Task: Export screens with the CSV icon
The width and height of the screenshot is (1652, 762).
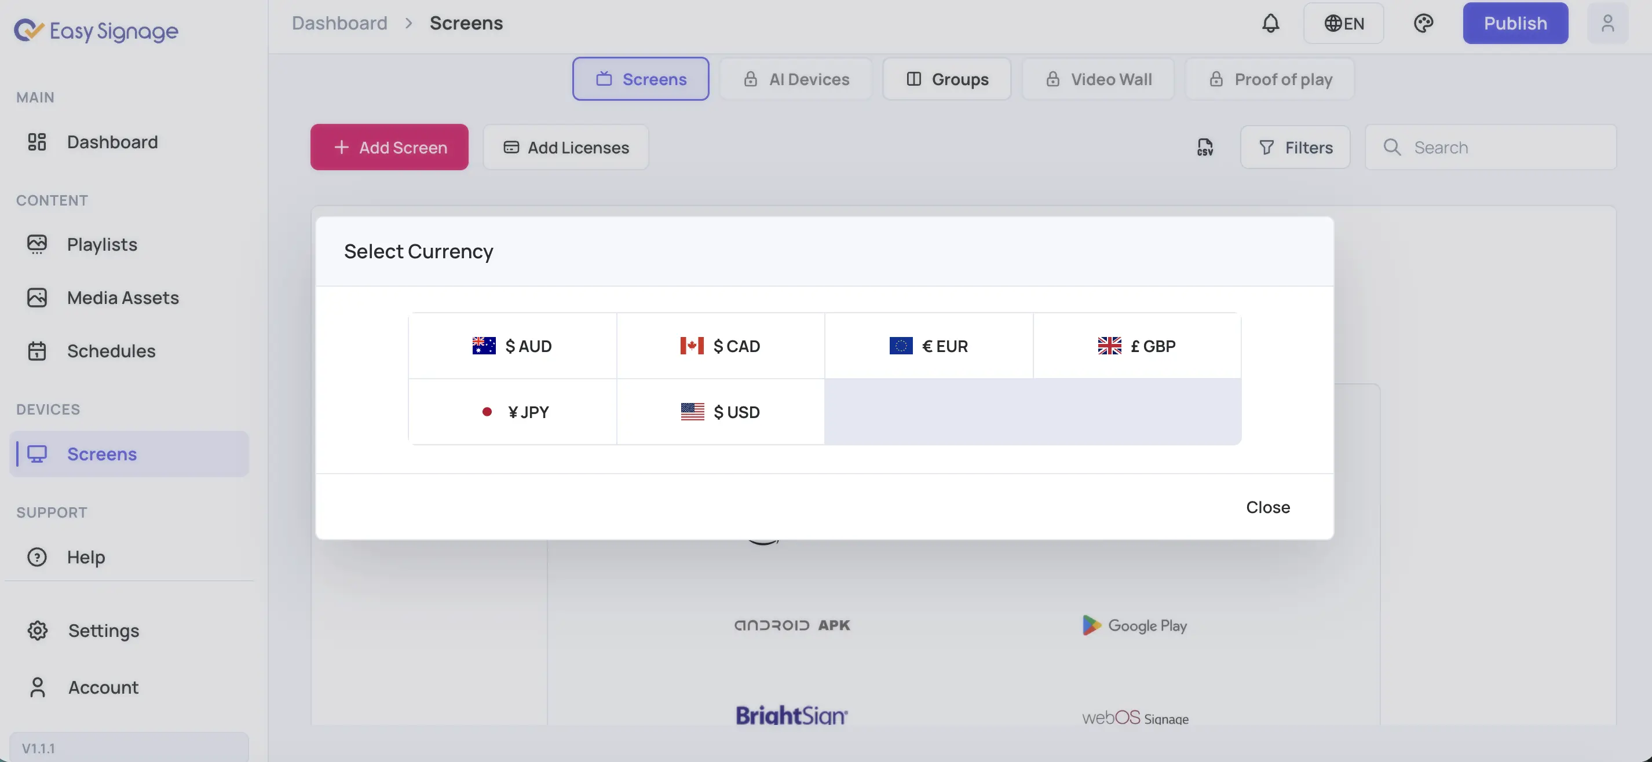Action: point(1205,148)
